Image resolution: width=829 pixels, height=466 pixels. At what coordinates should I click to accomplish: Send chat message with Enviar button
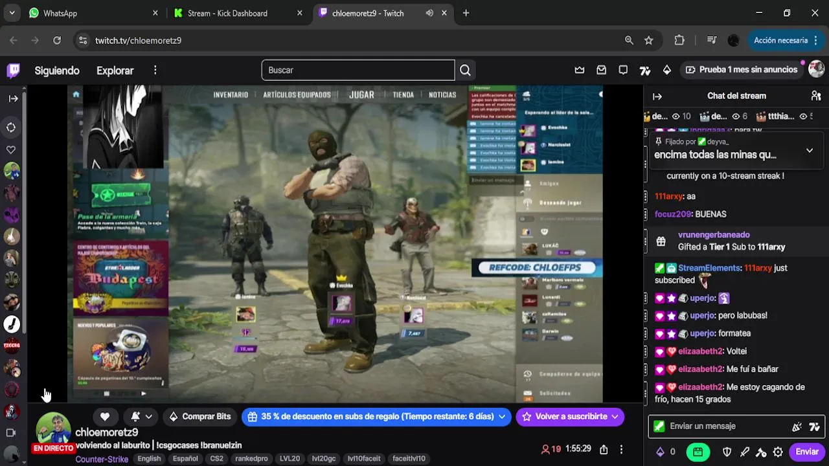807,452
